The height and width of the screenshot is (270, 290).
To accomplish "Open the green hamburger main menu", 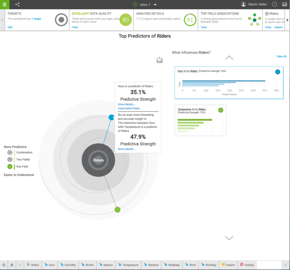I will 4,4.
